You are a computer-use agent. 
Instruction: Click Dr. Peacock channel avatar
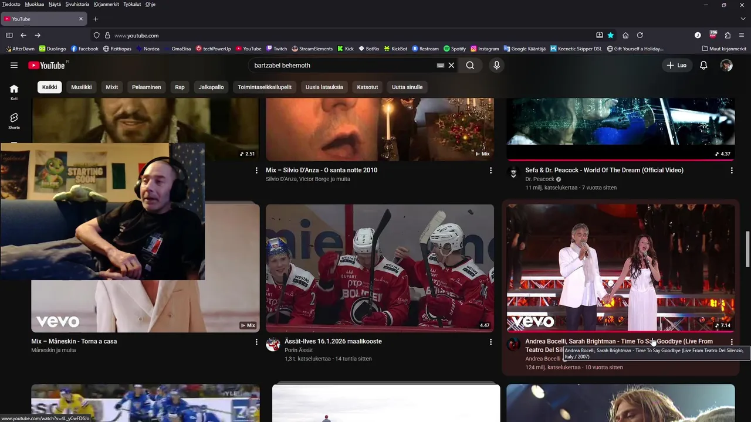(513, 173)
